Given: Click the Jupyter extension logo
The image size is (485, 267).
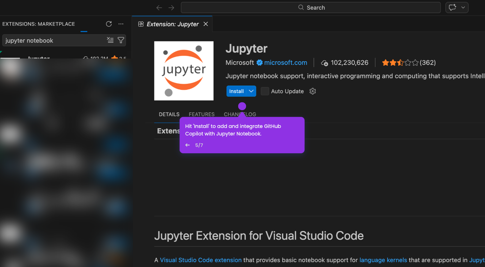Looking at the screenshot, I should pos(184,71).
